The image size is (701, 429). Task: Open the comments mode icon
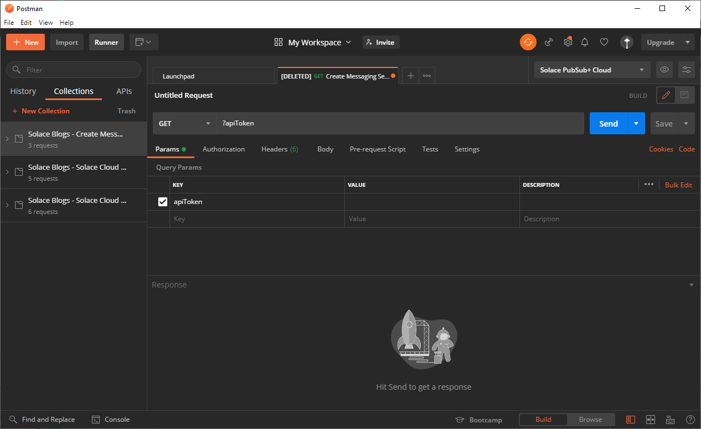point(684,95)
